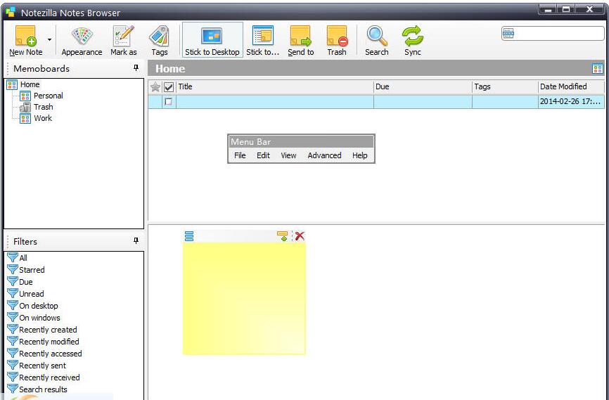Close the sticky note with red X
Viewport: 609px width, 400px height.
coord(300,236)
